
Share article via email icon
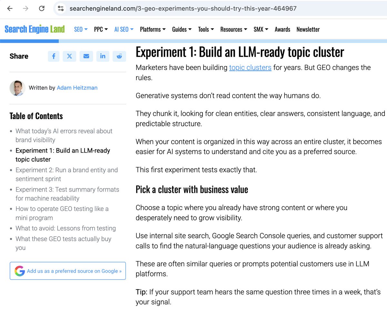point(86,56)
